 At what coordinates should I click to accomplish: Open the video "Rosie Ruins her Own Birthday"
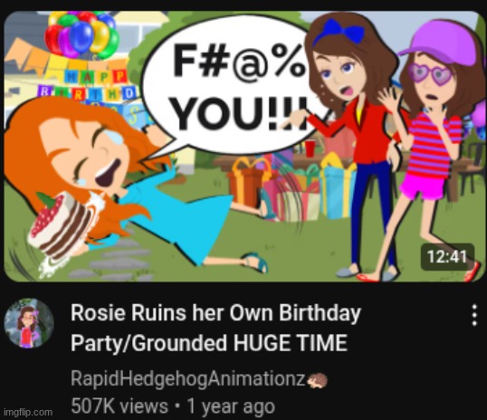[x=215, y=313]
